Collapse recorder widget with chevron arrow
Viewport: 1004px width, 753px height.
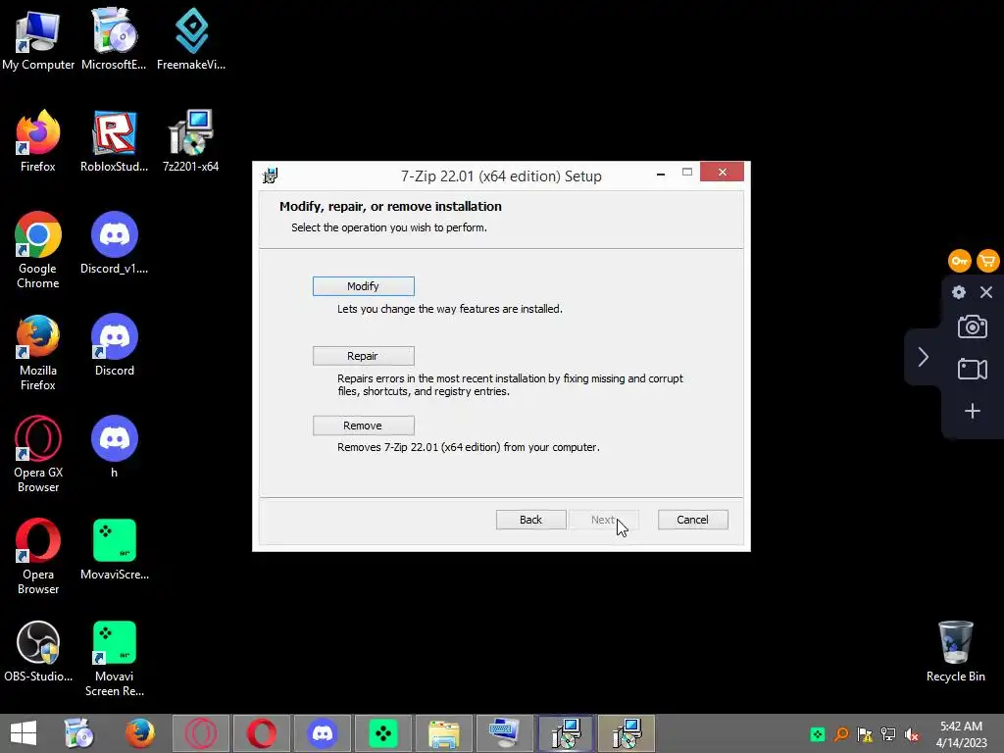tap(923, 357)
